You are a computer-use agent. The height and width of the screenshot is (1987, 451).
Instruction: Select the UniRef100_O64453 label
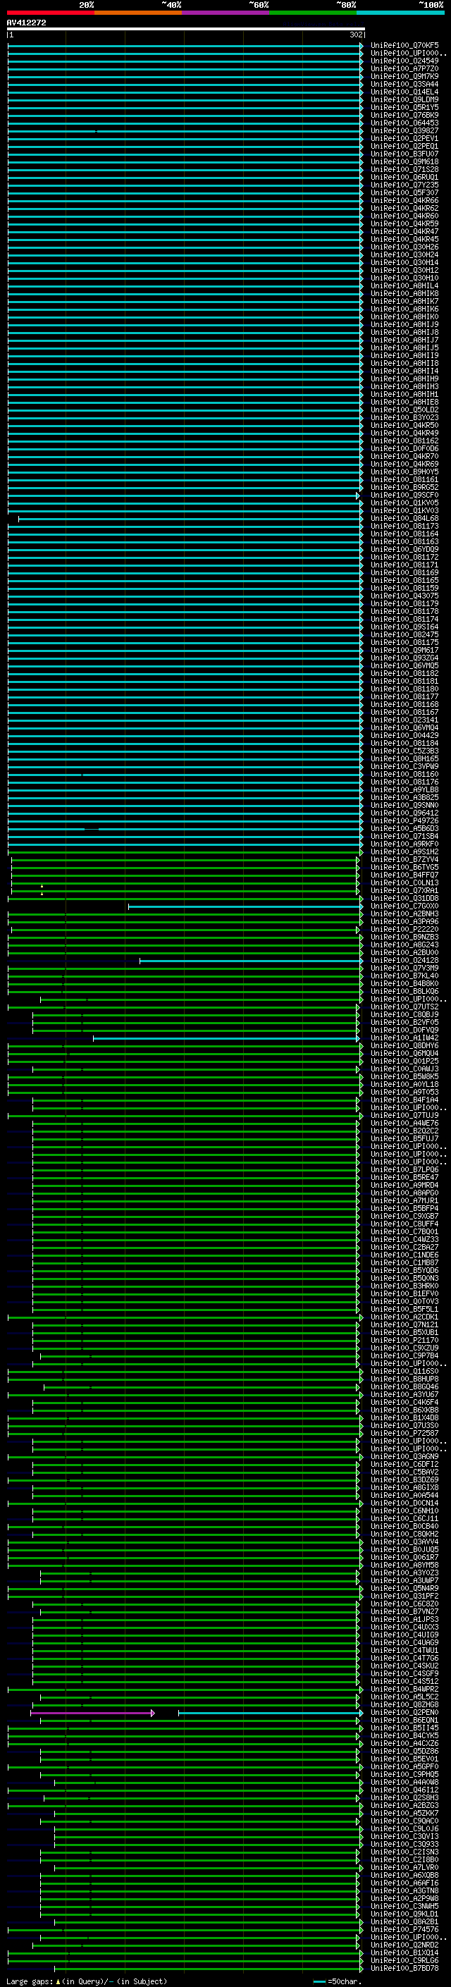coord(404,123)
